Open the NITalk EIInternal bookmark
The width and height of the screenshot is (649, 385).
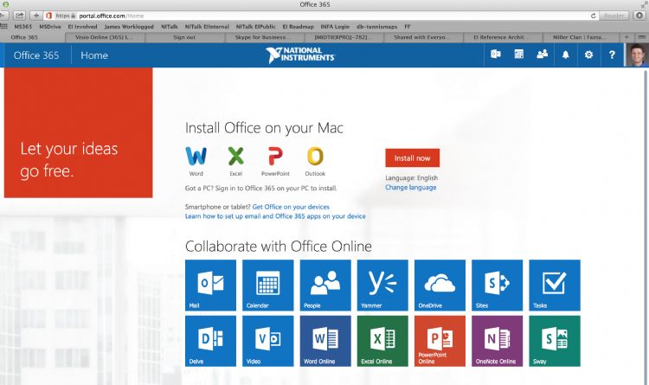[x=207, y=27]
